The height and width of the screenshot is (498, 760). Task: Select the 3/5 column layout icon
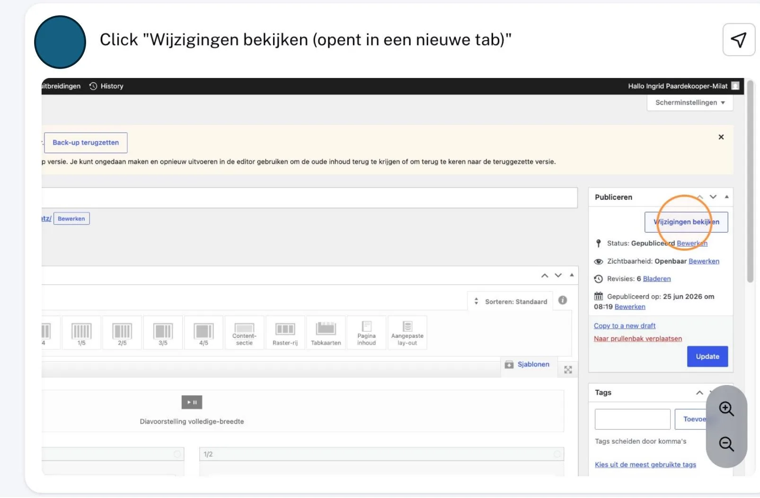163,333
